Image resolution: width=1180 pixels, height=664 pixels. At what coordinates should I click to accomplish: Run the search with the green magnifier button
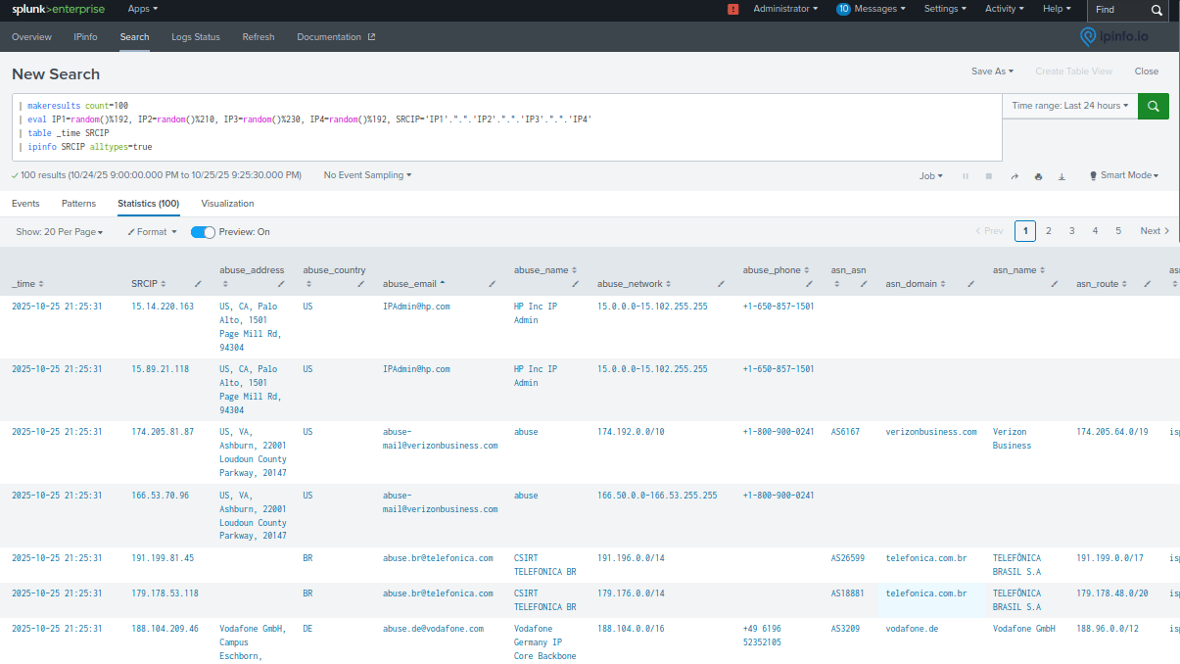pos(1153,105)
